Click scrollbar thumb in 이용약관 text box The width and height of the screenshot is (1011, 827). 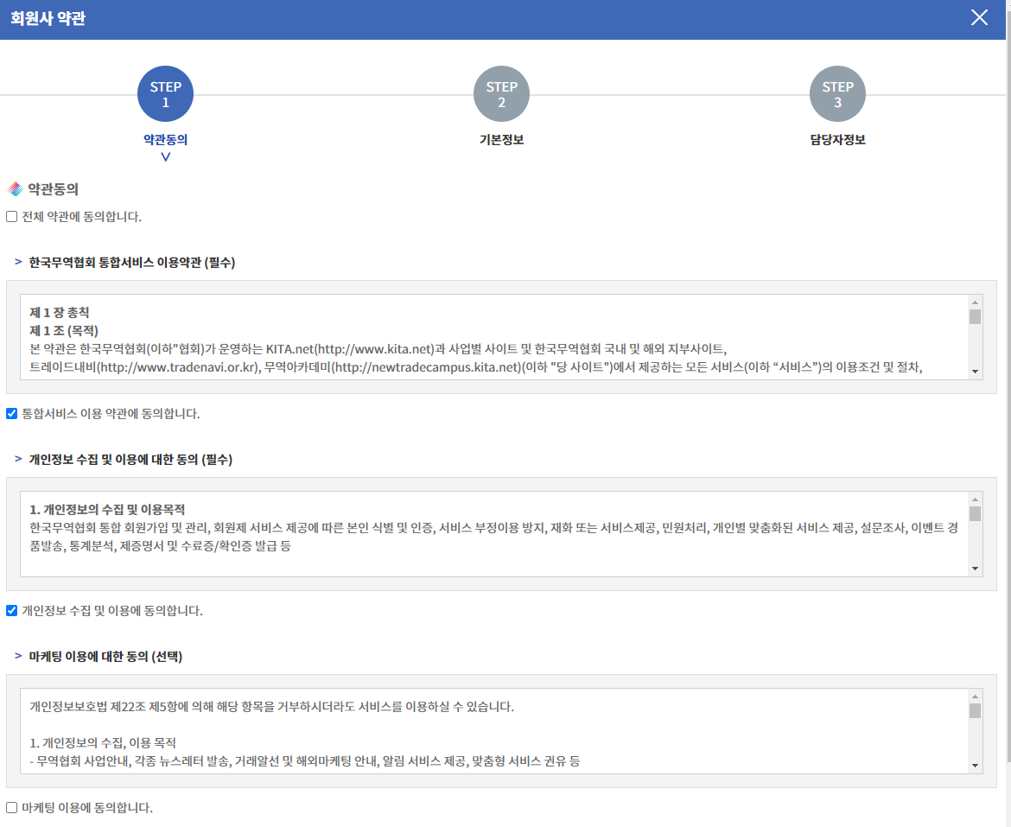coord(975,316)
